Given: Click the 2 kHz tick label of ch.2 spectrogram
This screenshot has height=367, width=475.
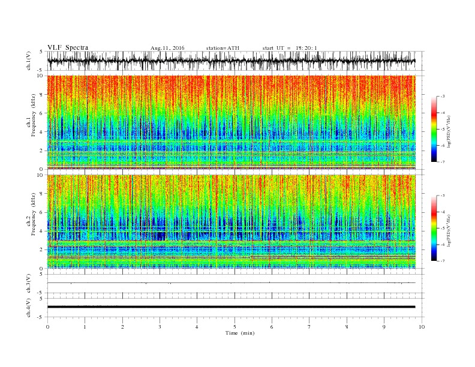Looking at the screenshot, I should click(42, 250).
